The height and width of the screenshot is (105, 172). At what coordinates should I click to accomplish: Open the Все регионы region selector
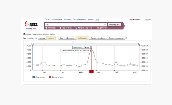coord(102,28)
